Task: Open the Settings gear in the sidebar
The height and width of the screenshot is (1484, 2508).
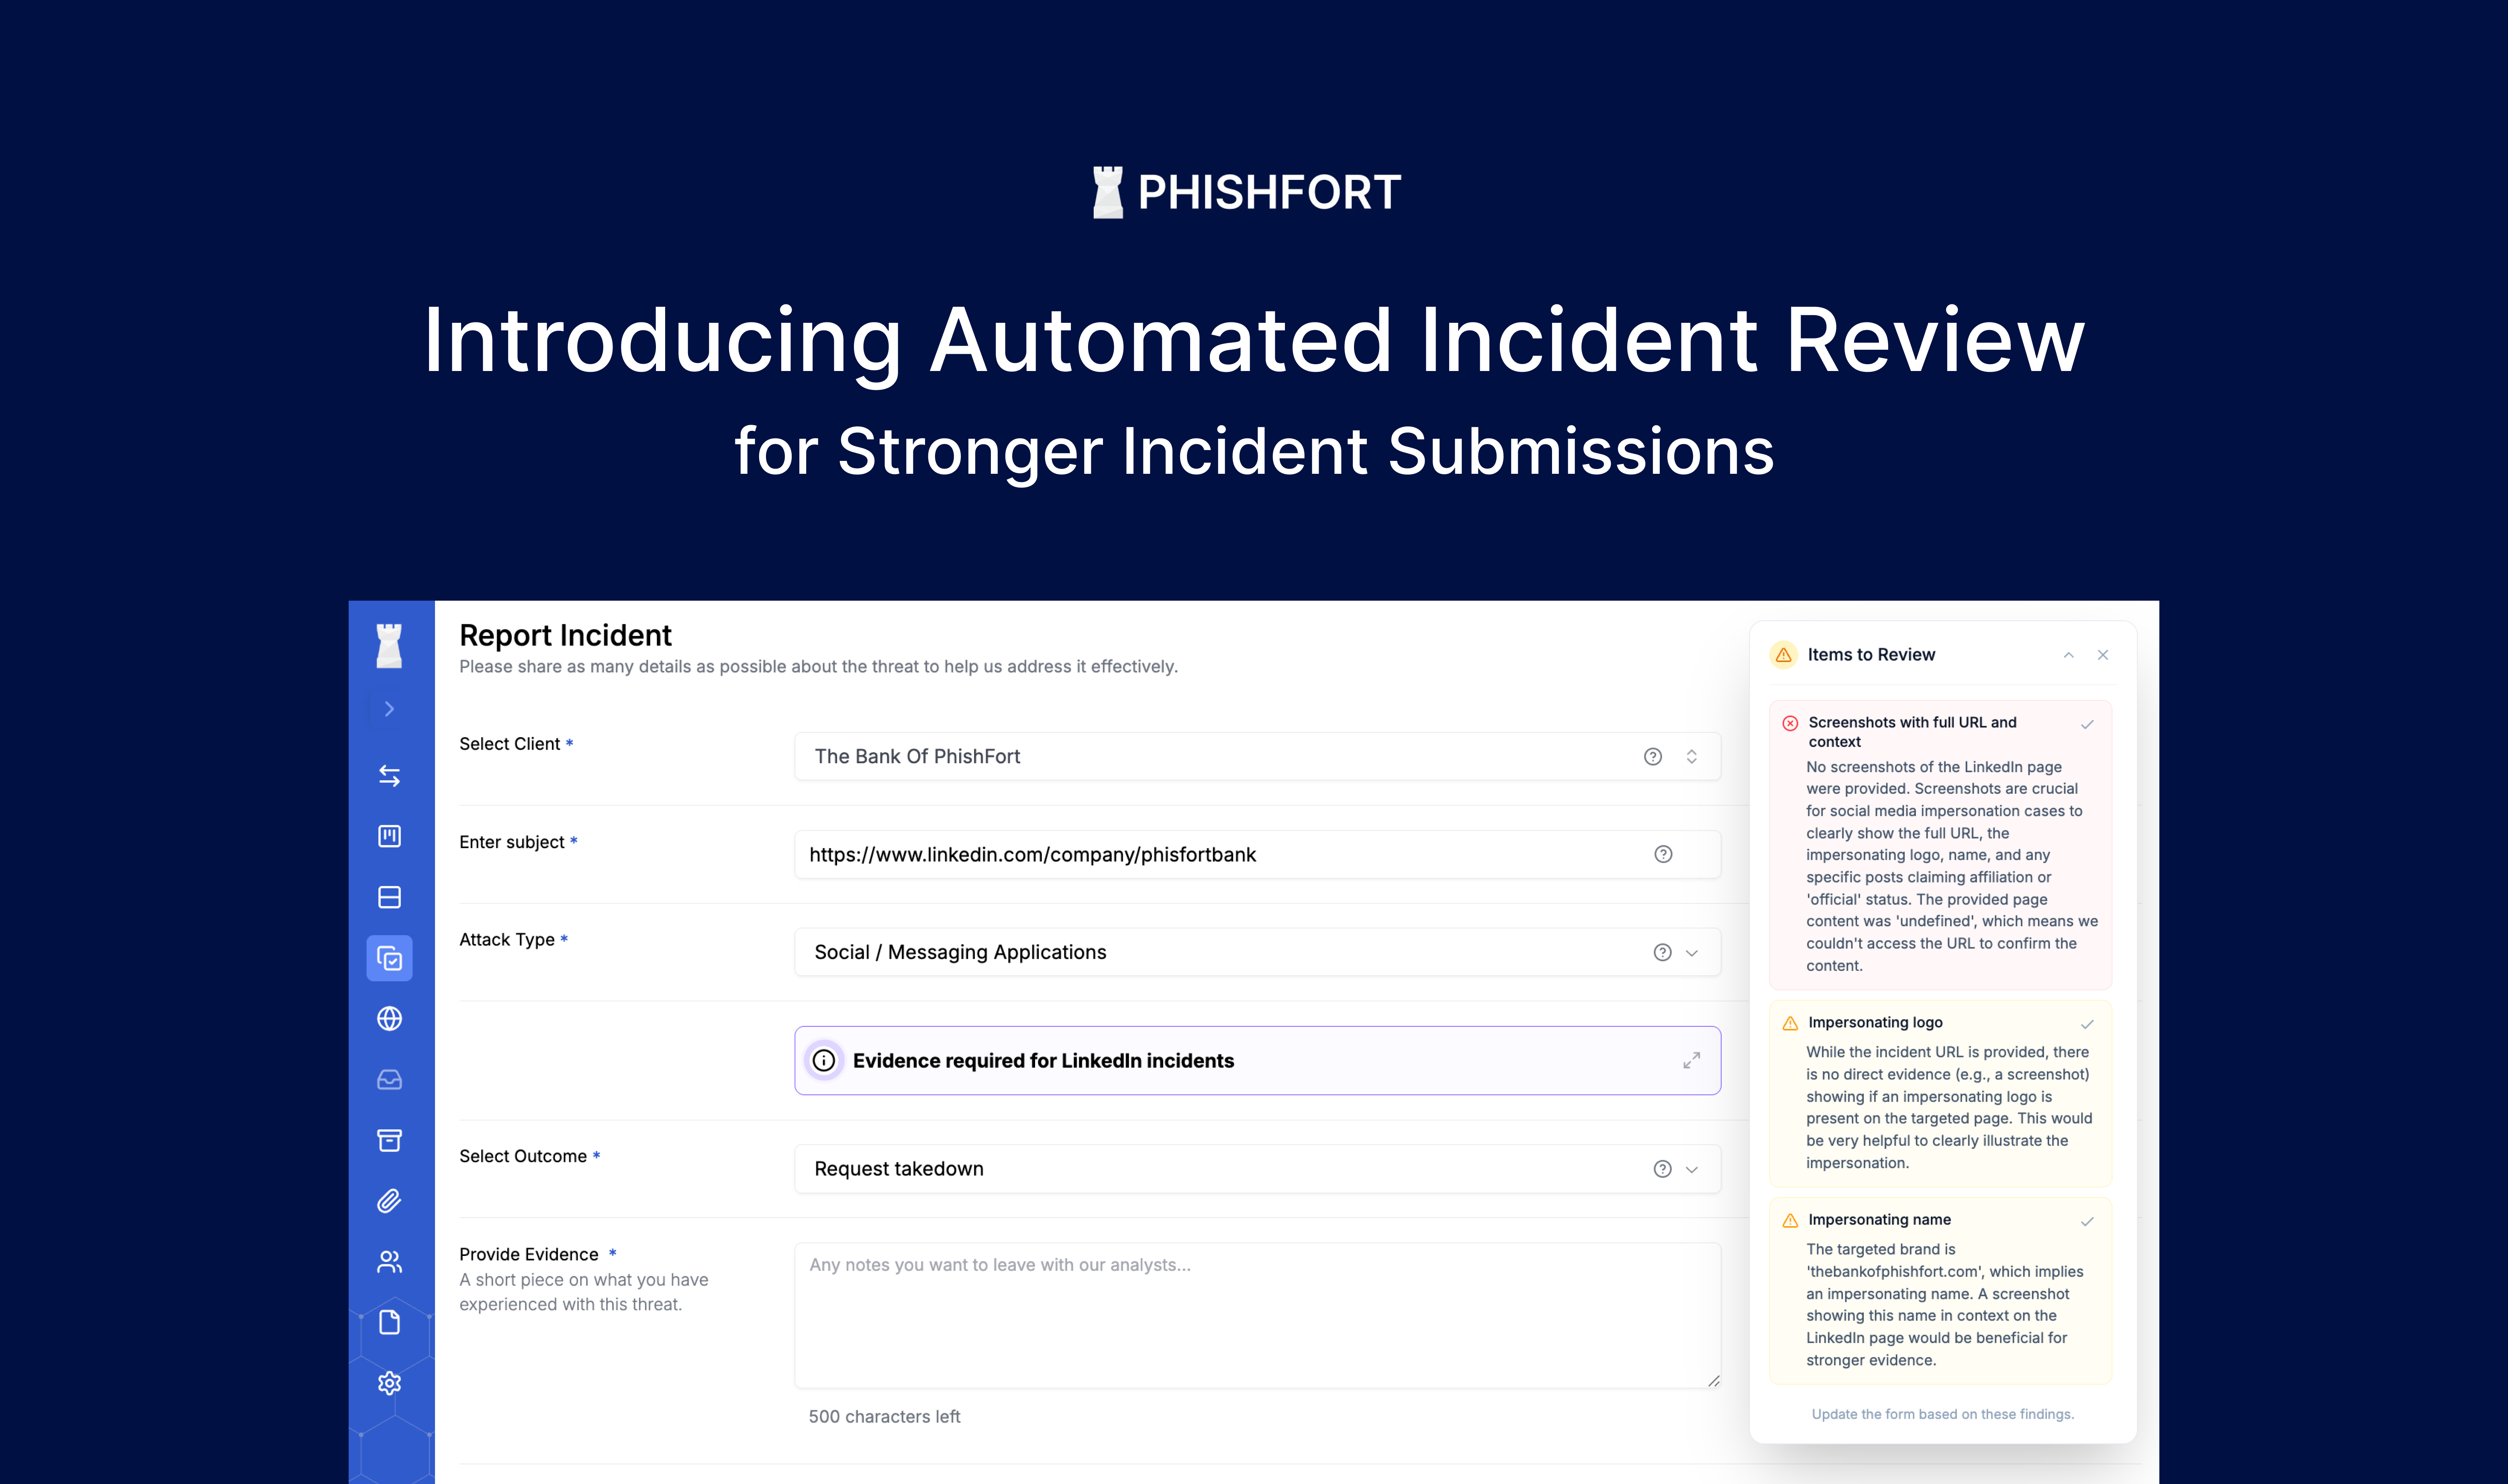Action: tap(389, 1383)
